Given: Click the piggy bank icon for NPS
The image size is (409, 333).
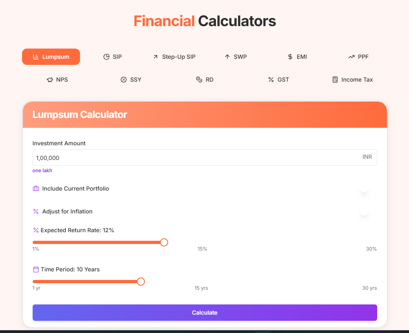Looking at the screenshot, I should click(x=50, y=80).
